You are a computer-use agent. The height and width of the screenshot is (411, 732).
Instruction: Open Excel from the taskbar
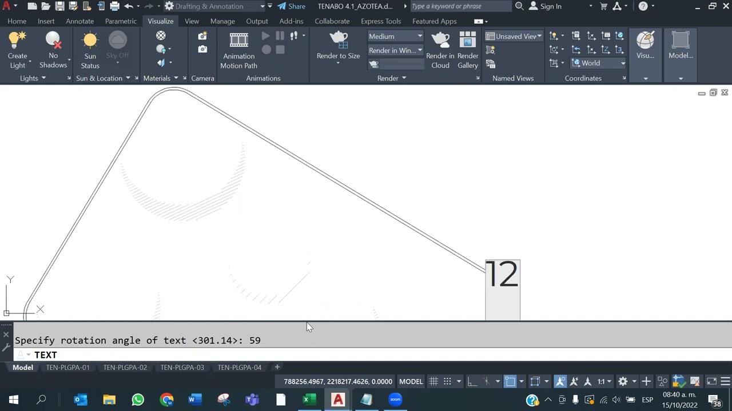309,400
